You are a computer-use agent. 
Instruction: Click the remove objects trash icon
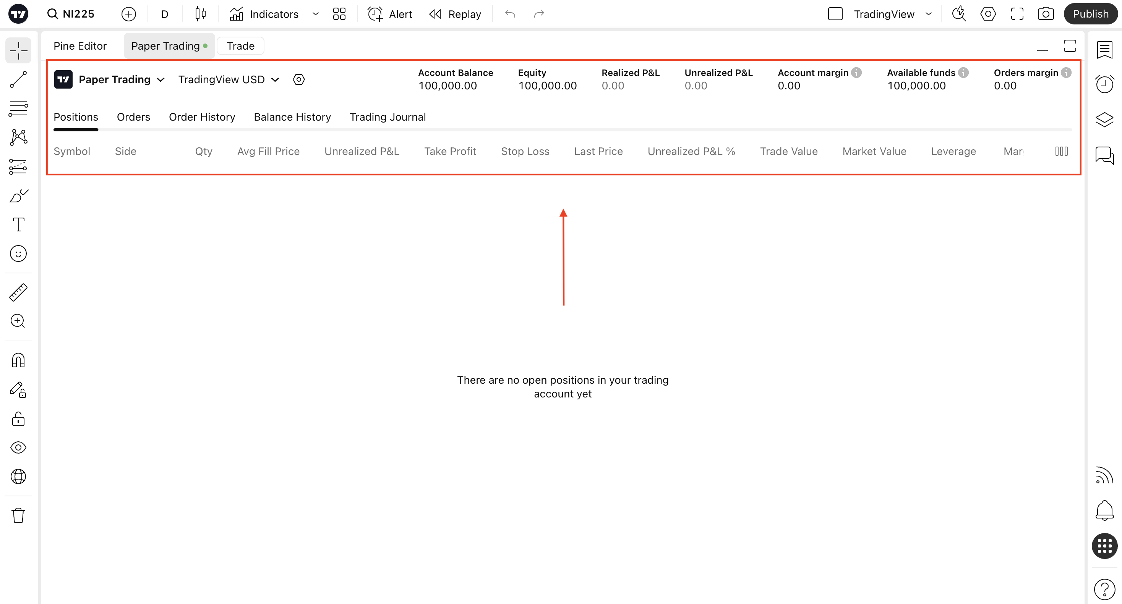(18, 515)
